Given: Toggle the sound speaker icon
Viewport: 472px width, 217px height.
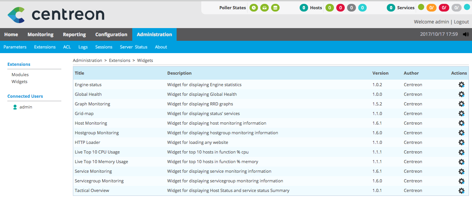Looking at the screenshot, I should (466, 34).
